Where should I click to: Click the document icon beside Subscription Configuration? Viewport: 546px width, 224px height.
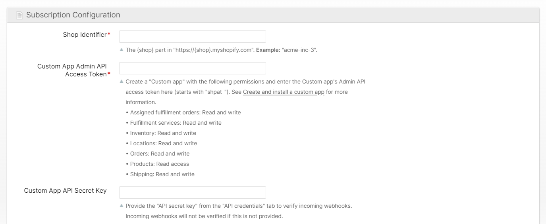tap(19, 15)
